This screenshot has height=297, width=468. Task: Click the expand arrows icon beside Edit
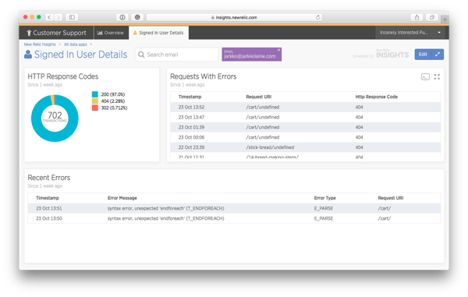(x=438, y=55)
